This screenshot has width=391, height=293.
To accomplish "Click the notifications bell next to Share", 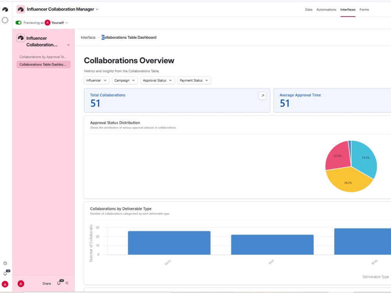I will 59,283.
